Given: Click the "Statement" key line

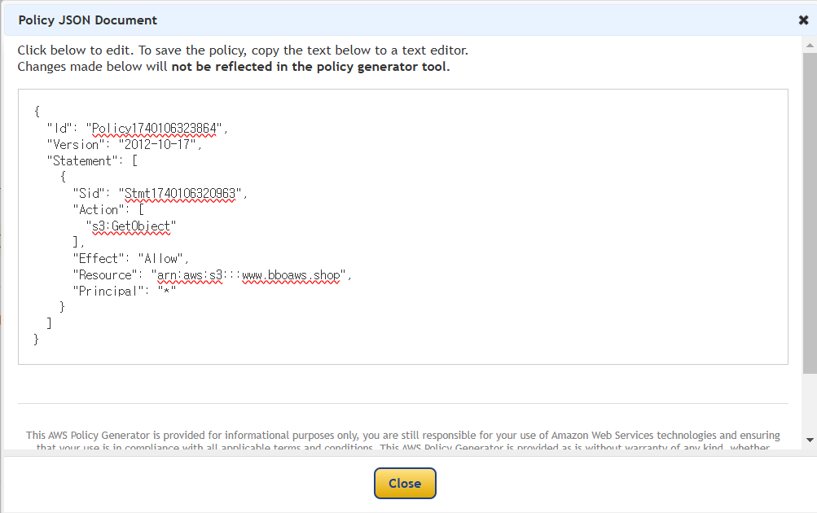Looking at the screenshot, I should pos(92,161).
